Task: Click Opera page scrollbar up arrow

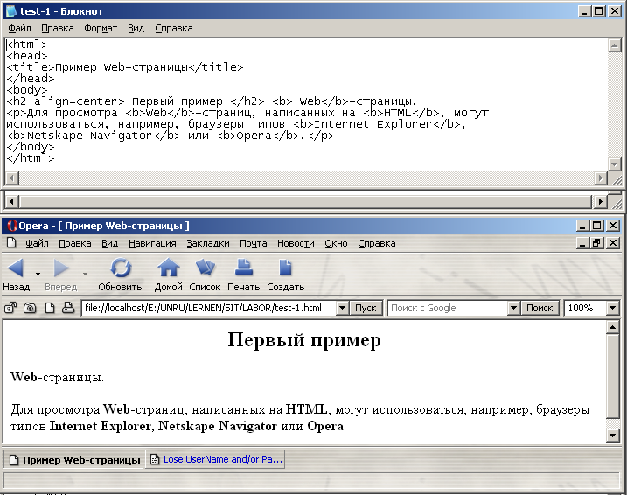Action: click(x=613, y=327)
